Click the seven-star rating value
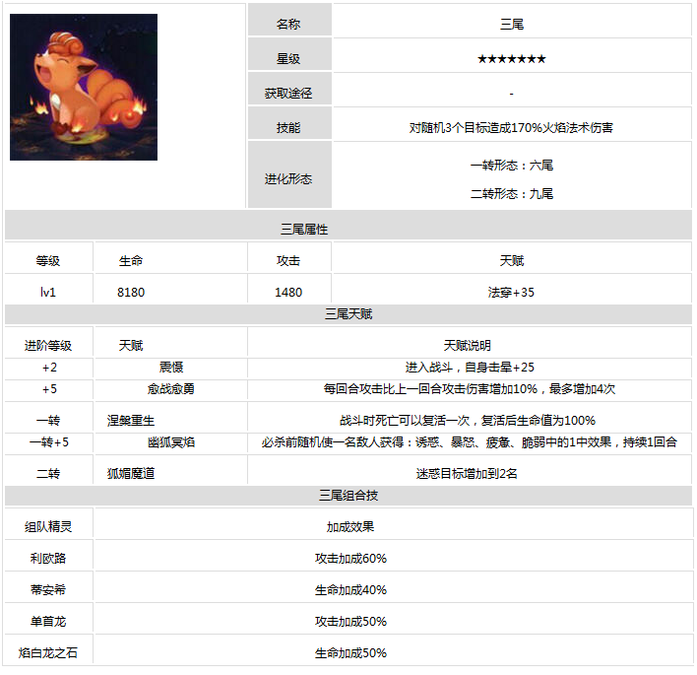697x675 pixels. [512, 59]
